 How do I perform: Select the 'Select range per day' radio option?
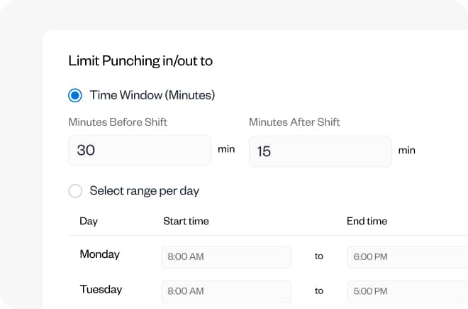coord(75,191)
